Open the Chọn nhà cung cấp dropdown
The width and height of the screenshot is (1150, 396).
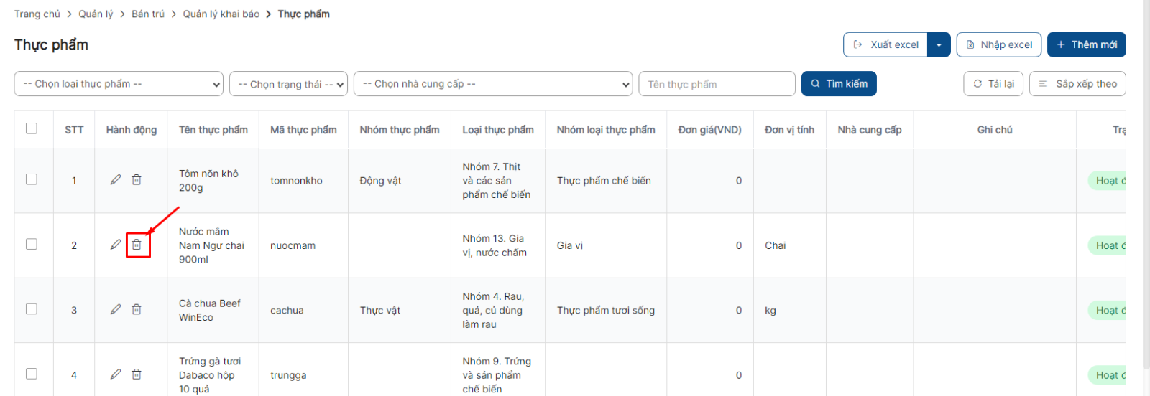[493, 84]
